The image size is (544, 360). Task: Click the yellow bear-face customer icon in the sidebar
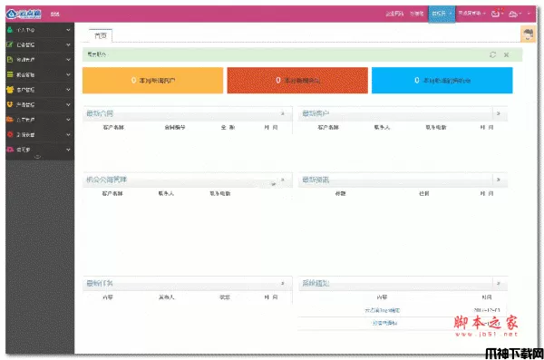(10, 90)
